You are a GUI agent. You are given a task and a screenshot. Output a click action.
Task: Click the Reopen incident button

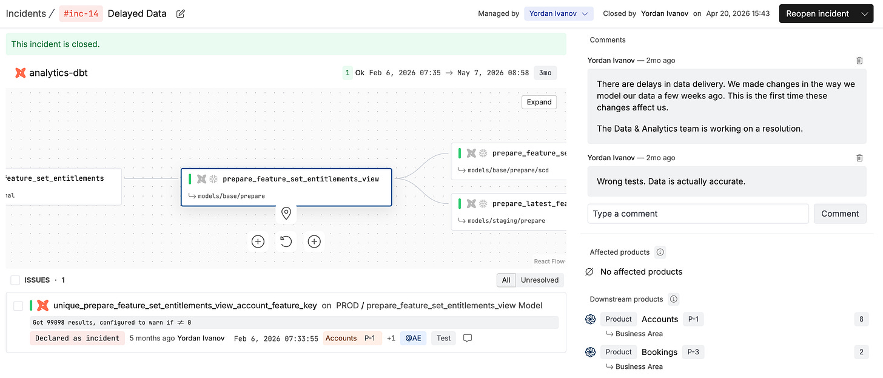818,13
